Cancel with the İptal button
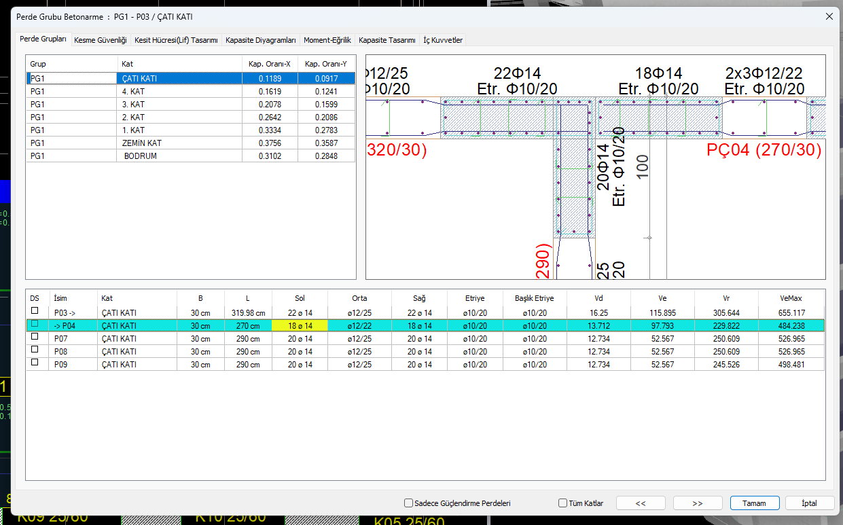This screenshot has height=525, width=843. pyautogui.click(x=809, y=503)
